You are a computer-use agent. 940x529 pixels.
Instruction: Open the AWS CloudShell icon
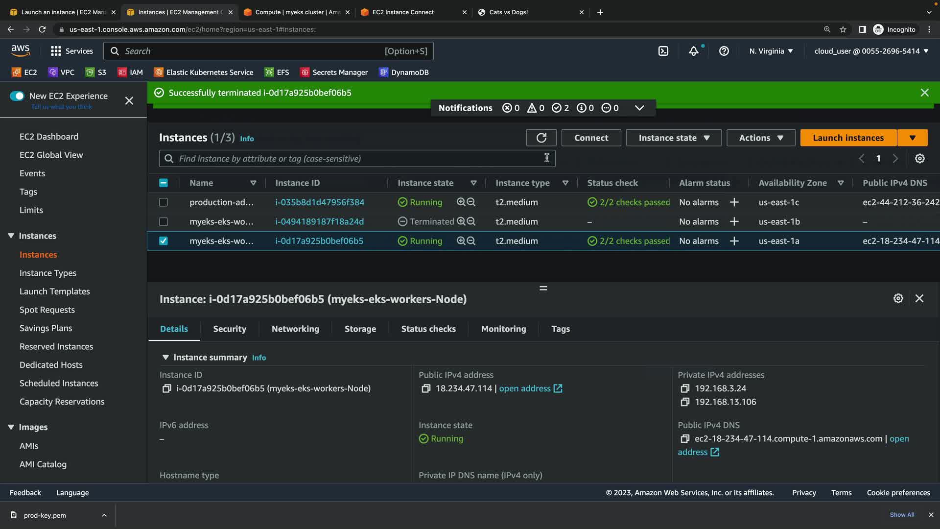point(663,51)
